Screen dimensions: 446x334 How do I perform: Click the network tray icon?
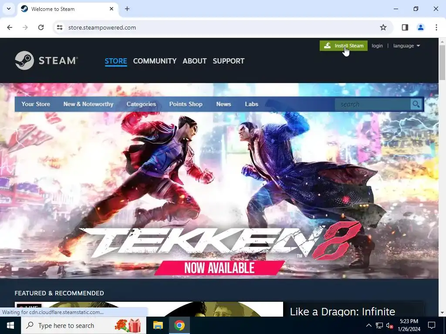[379, 325]
